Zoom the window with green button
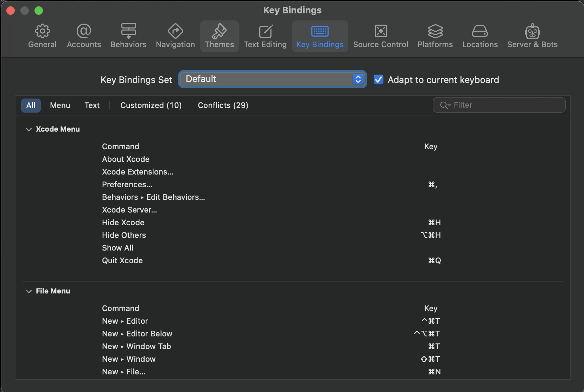Image resolution: width=584 pixels, height=392 pixels. coord(39,11)
